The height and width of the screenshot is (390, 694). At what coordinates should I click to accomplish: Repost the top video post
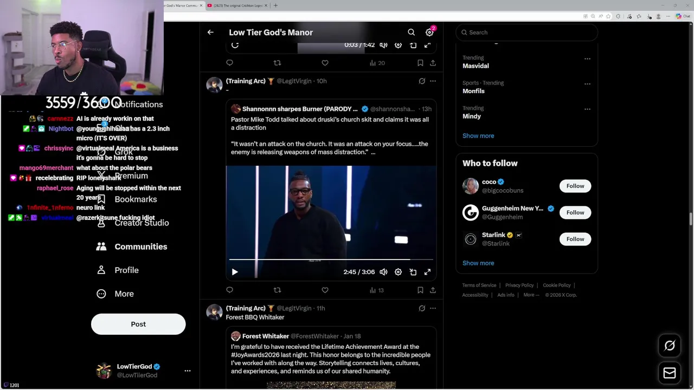point(277,63)
